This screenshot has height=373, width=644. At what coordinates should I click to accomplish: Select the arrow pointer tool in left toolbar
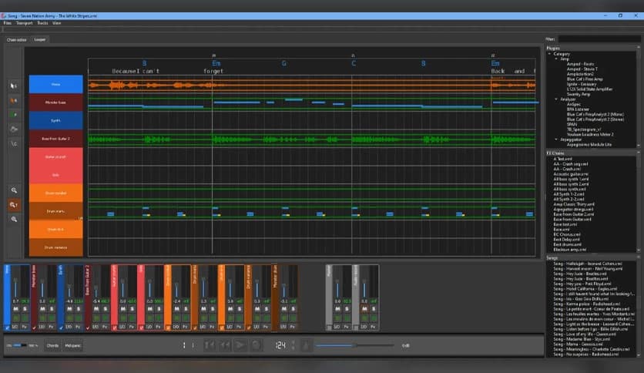click(14, 86)
